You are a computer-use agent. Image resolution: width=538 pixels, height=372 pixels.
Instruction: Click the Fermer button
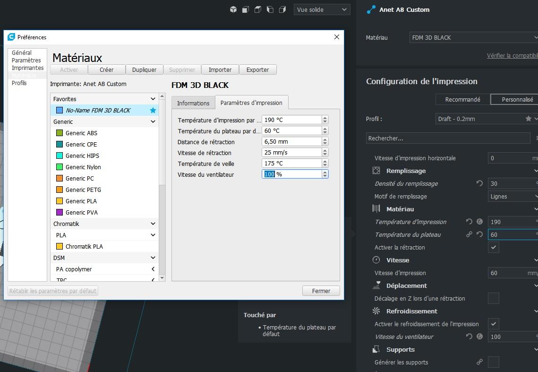tap(321, 291)
